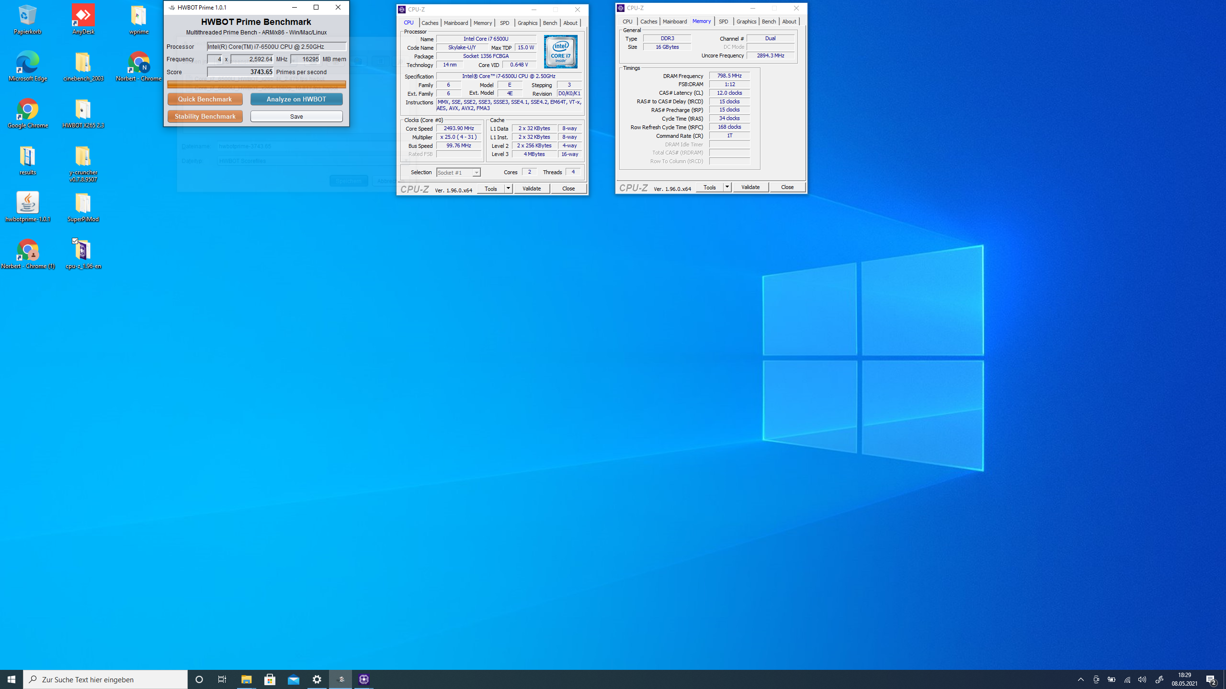Viewport: 1226px width, 689px height.
Task: Click Tools button in left CPU-Z window
Action: pyautogui.click(x=491, y=189)
